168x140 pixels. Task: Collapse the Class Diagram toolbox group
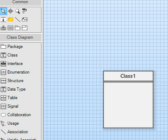(x=21, y=37)
